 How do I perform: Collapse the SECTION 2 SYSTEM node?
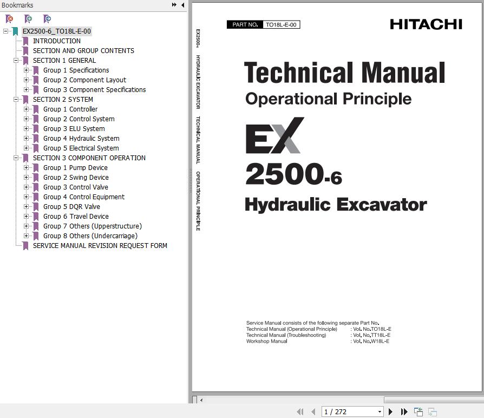[16, 100]
